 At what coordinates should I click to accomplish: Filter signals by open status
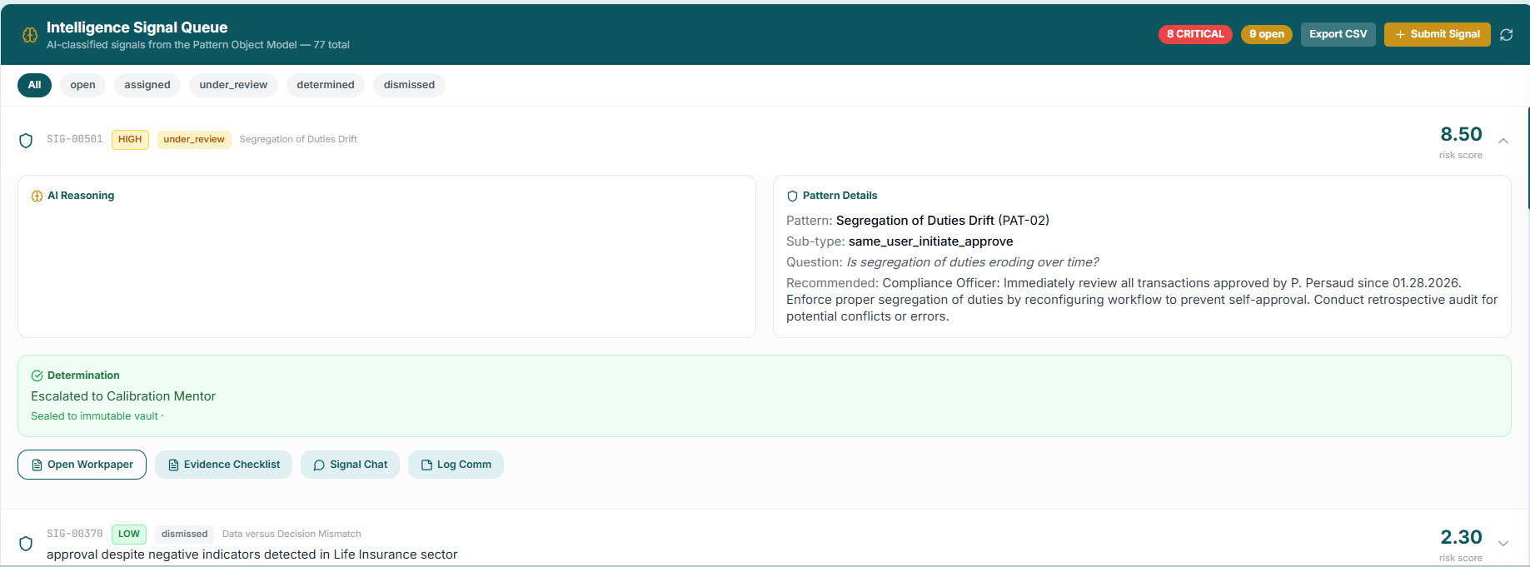[82, 85]
